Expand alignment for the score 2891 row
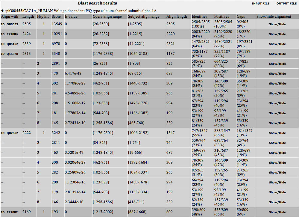The image size is (299, 217). [x=277, y=64]
